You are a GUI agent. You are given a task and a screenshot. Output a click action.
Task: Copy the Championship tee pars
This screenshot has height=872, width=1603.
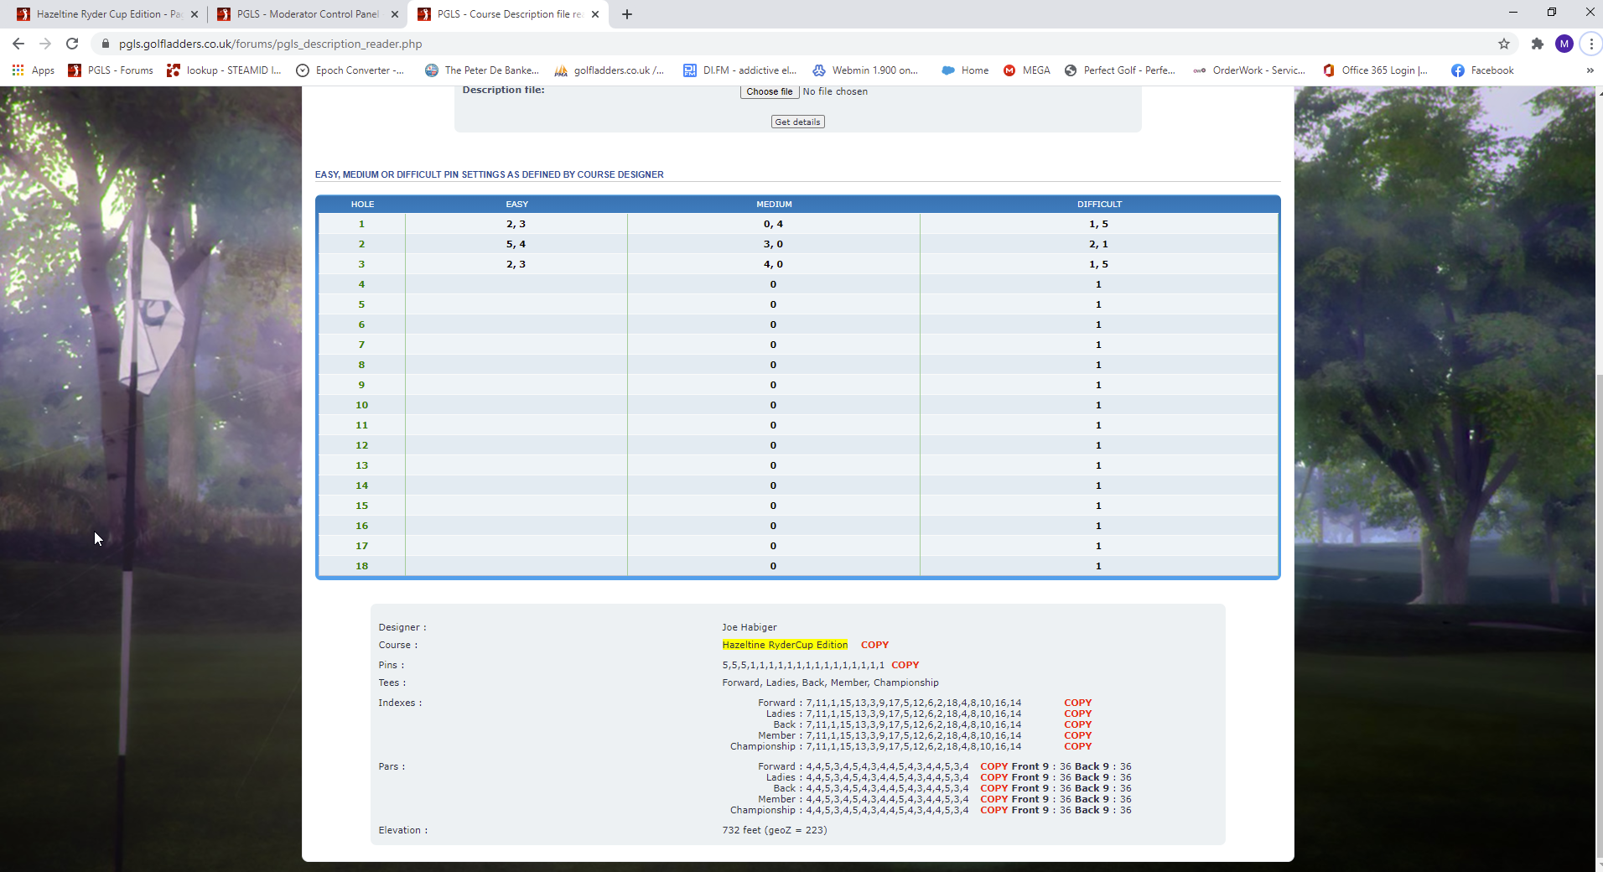(993, 810)
